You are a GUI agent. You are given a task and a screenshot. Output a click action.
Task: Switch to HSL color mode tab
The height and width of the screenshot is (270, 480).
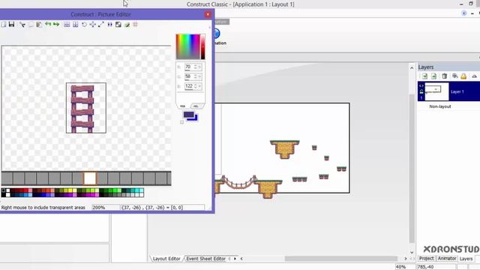coord(196,106)
